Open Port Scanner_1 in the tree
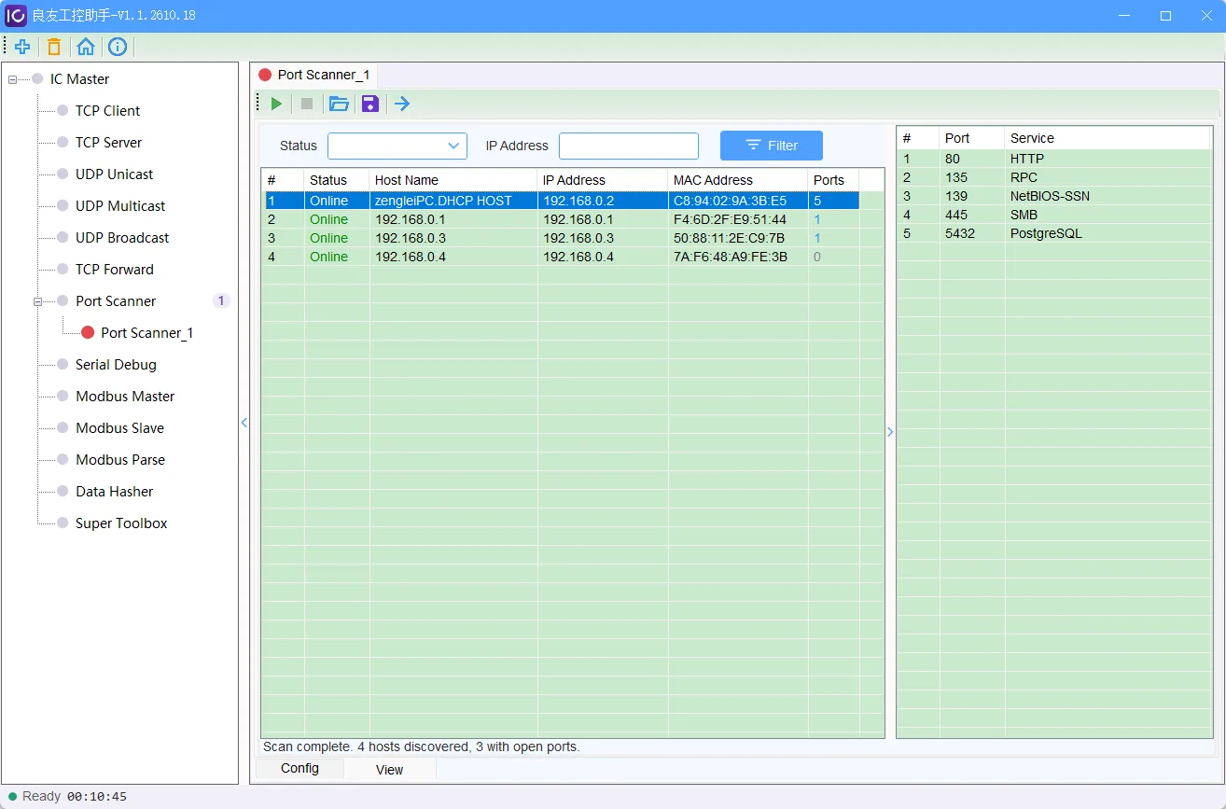Viewport: 1226px width, 809px height. (146, 333)
